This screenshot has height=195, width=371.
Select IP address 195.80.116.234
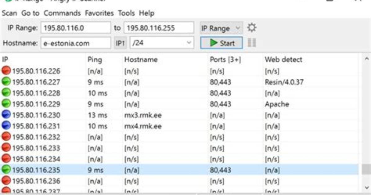36,159
